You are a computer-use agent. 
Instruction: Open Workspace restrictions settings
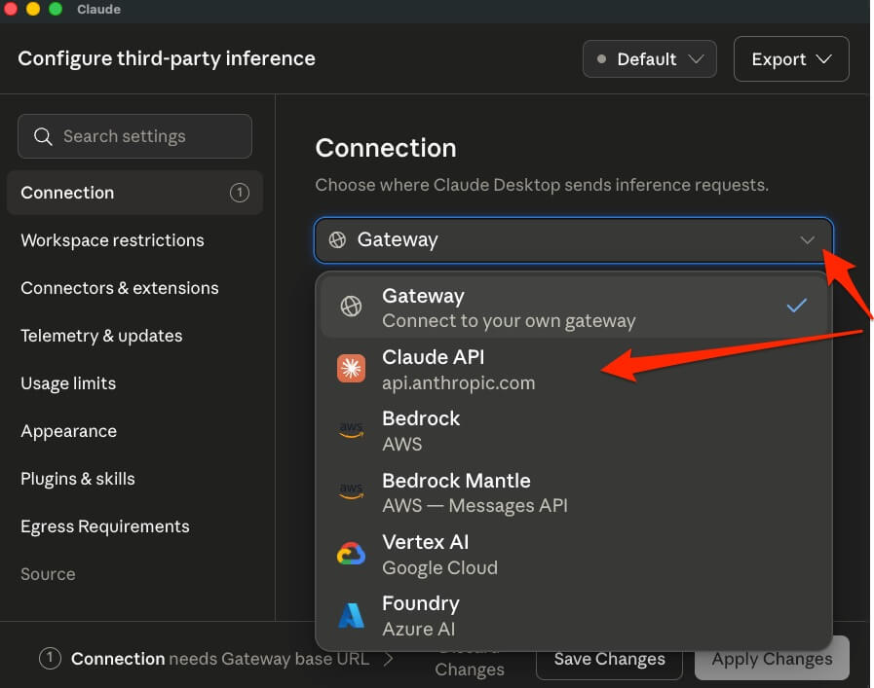coord(134,240)
